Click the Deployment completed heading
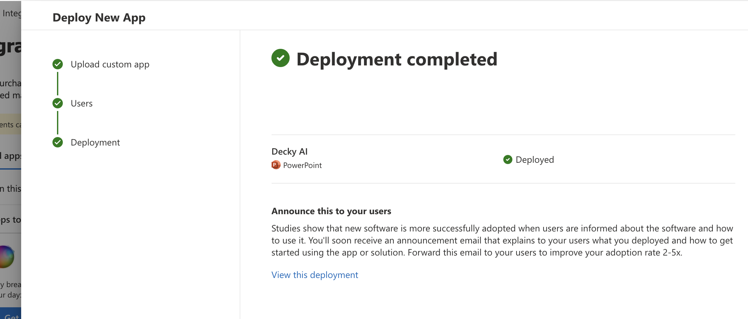This screenshot has width=748, height=319. [x=397, y=59]
